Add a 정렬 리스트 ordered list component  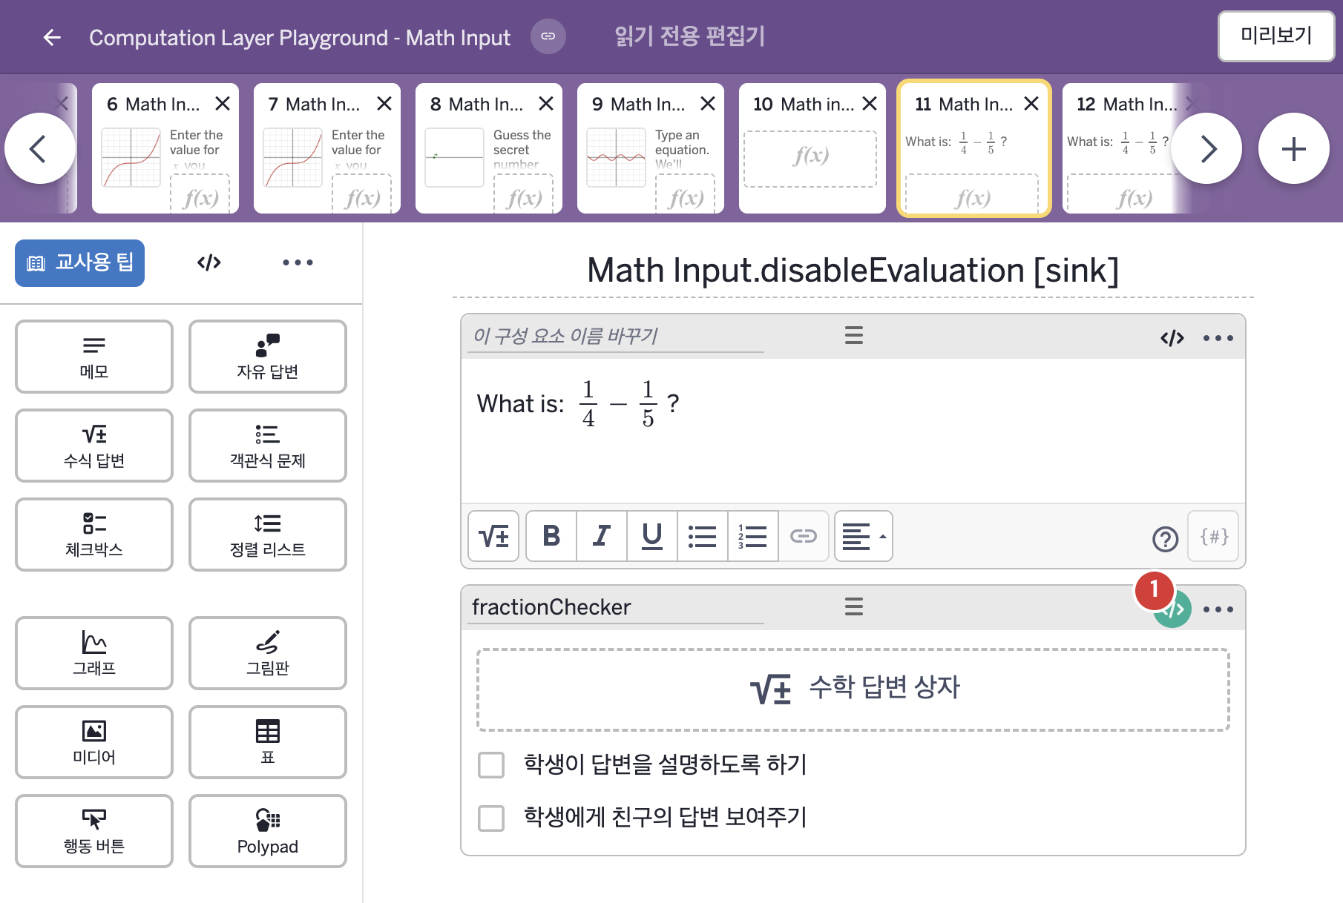(x=268, y=535)
